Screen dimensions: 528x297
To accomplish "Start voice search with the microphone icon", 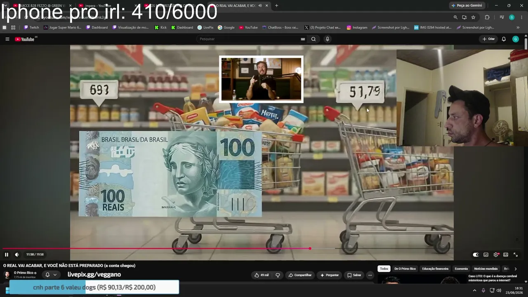I will [x=328, y=39].
